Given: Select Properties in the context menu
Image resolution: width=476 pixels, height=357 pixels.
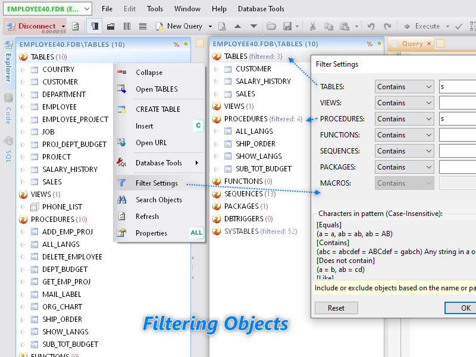Looking at the screenshot, I should 159,233.
